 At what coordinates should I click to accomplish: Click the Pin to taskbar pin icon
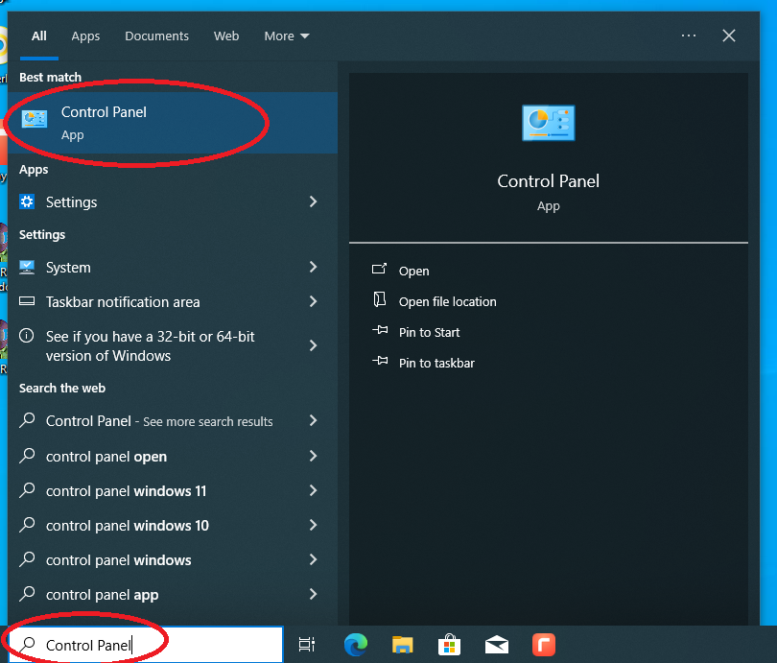tap(380, 361)
